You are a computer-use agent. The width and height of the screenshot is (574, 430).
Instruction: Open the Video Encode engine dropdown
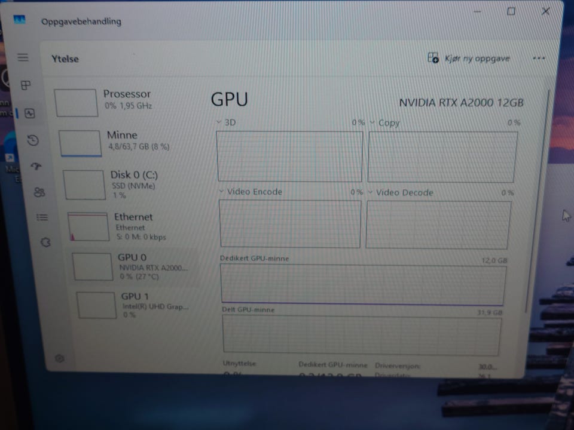click(x=221, y=191)
